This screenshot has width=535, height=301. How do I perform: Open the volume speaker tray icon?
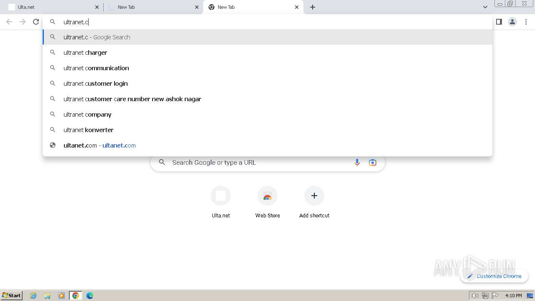click(x=475, y=296)
